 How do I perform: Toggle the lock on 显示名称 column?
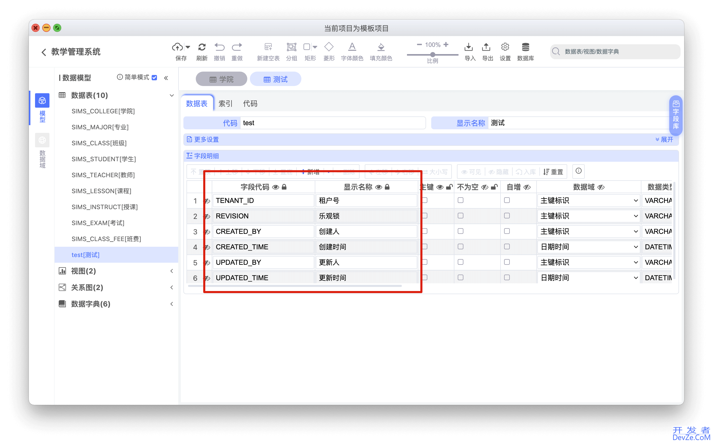click(387, 187)
